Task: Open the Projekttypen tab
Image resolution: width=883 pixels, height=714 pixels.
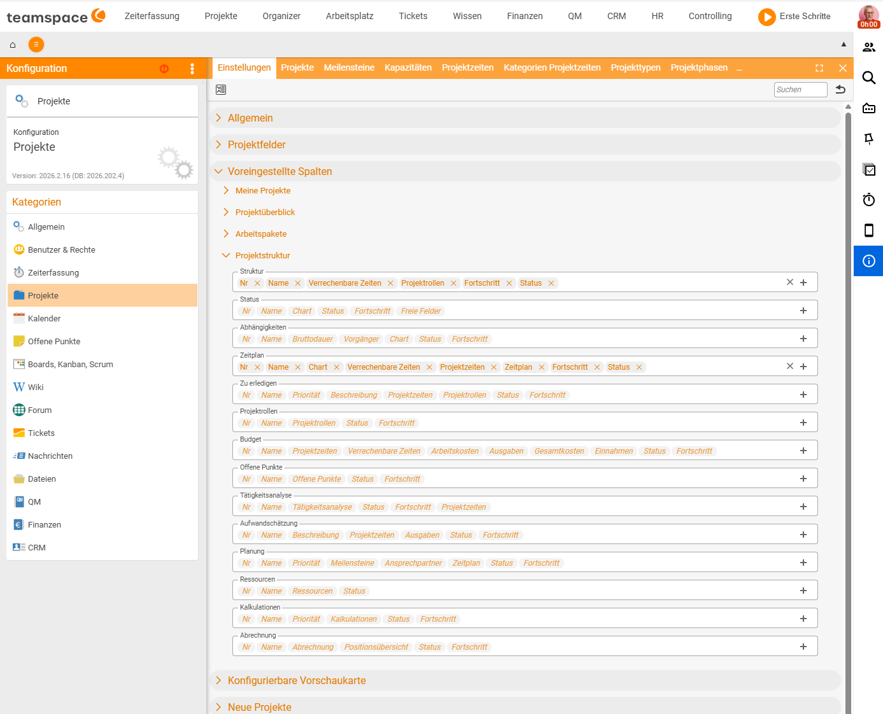Action: [635, 67]
